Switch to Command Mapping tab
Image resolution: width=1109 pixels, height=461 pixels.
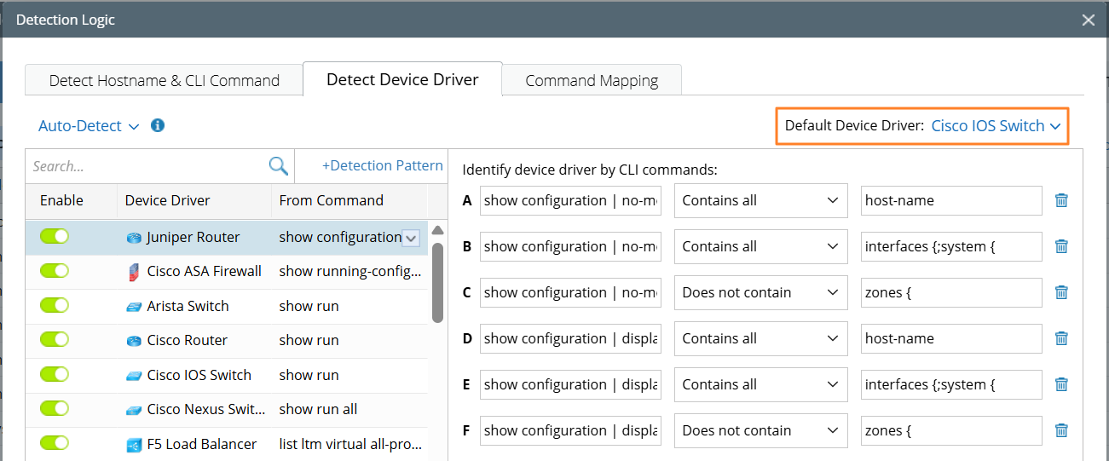(592, 81)
